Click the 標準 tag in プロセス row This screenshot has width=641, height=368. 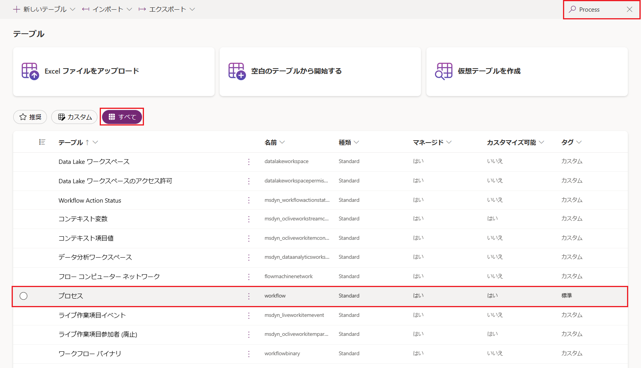567,296
